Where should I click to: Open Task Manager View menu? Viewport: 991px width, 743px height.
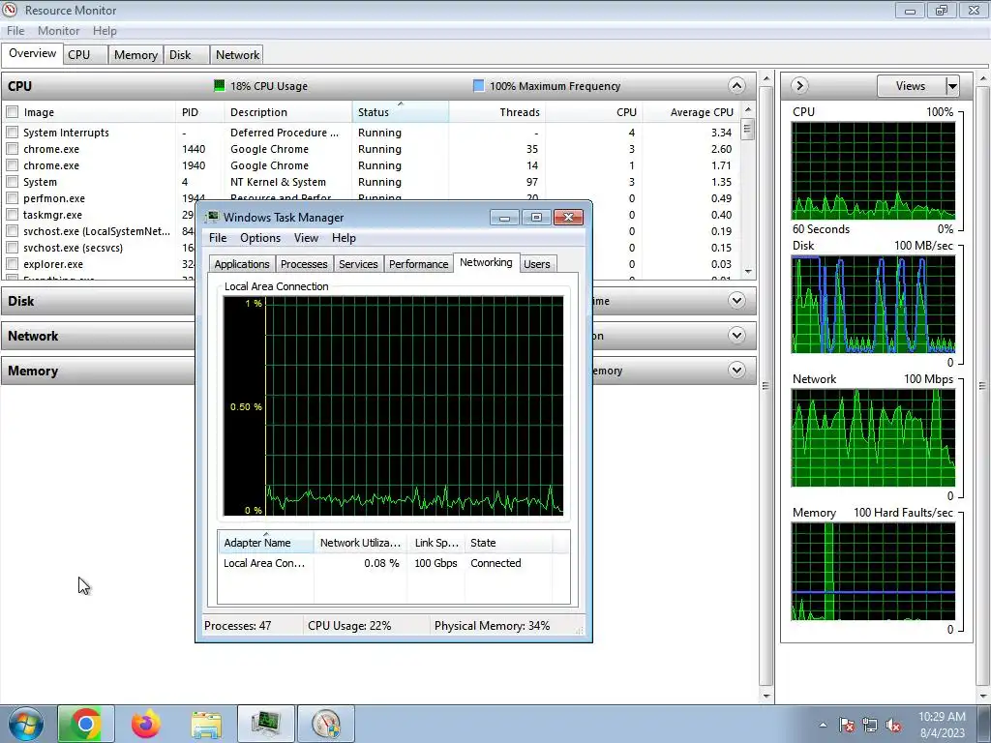pos(306,238)
